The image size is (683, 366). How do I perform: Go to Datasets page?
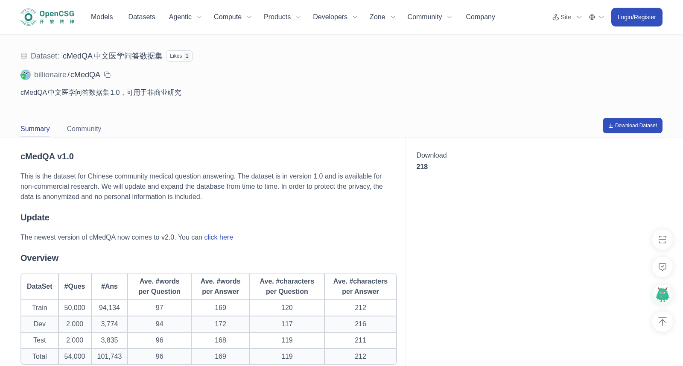(142, 17)
